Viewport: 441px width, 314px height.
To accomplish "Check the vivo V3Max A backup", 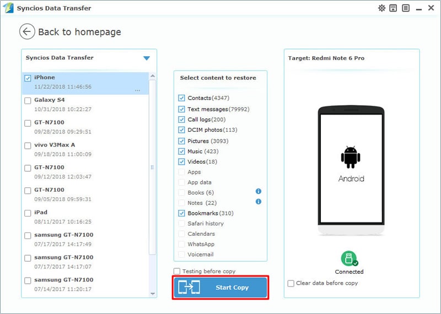I will point(28,145).
